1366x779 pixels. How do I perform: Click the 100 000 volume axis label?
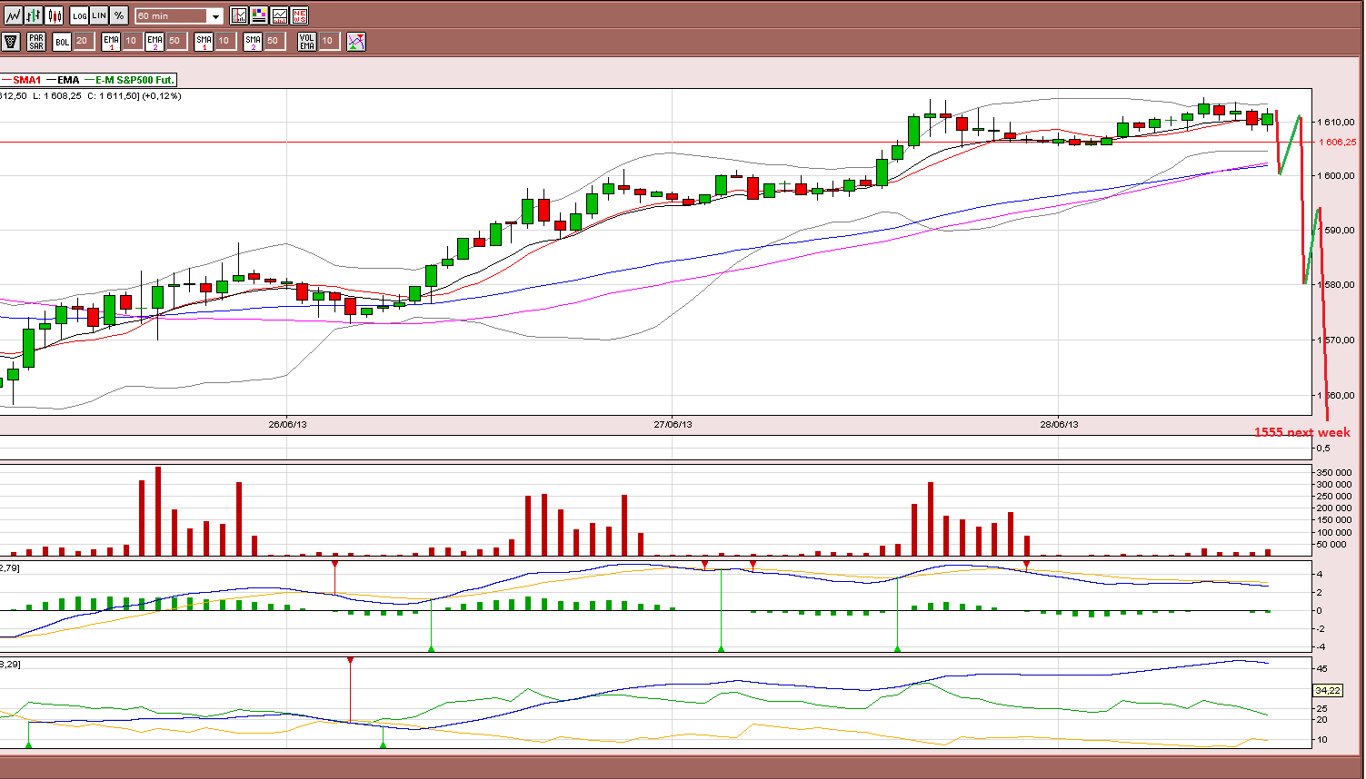1336,532
